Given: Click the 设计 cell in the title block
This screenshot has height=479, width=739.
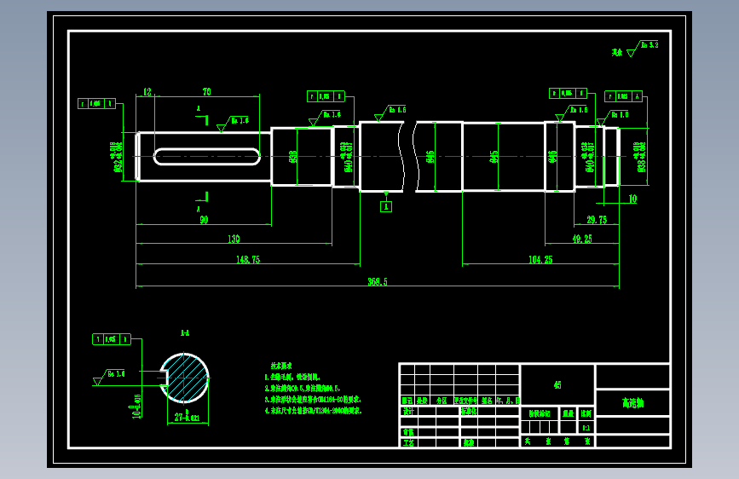Looking at the screenshot, I should pyautogui.click(x=408, y=411).
